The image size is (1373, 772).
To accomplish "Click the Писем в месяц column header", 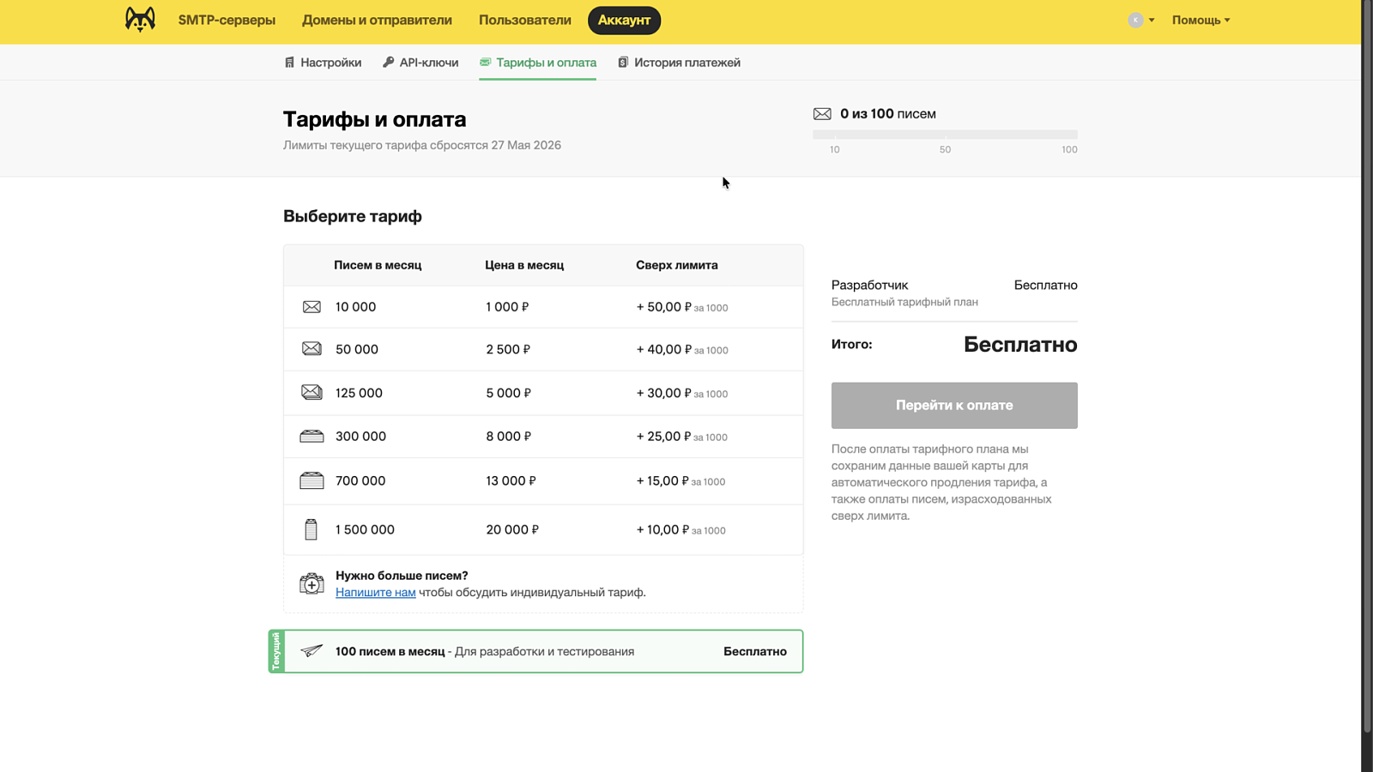I will tap(378, 265).
